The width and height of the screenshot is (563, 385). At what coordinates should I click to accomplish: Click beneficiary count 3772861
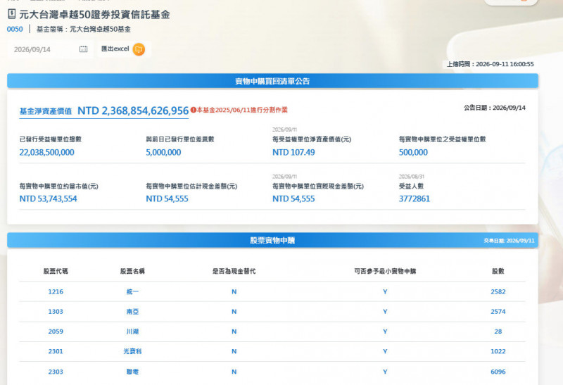[415, 198]
